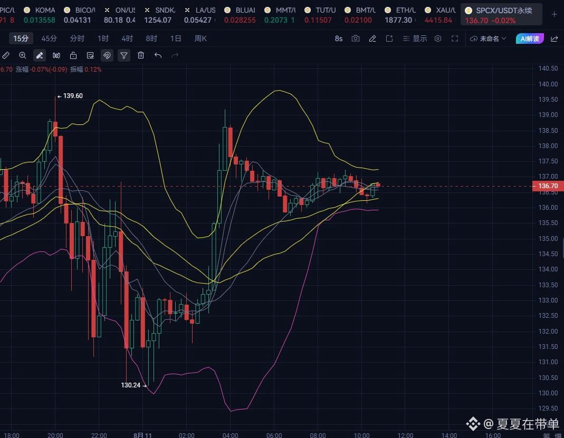
Task: Switch to the 45分 timeframe
Action: coord(49,38)
